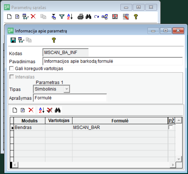188x174 pixels.
Task: Click the A-Z sort icon above formula grid
Action: (42, 110)
